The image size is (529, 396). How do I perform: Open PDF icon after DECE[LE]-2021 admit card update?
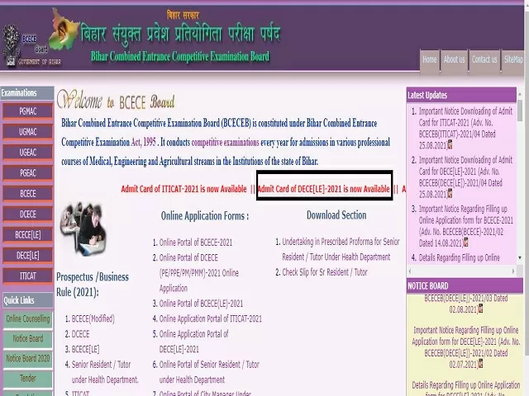[450, 194]
